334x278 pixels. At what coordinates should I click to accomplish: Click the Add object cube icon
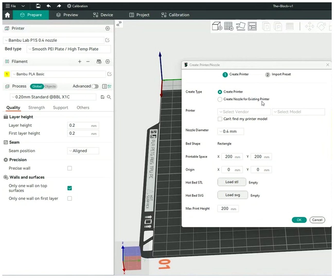point(217,26)
